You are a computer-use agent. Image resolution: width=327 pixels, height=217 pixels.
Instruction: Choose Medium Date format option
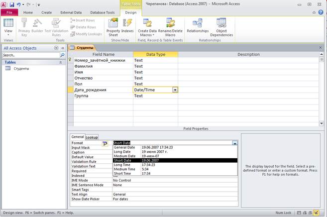click(x=175, y=156)
